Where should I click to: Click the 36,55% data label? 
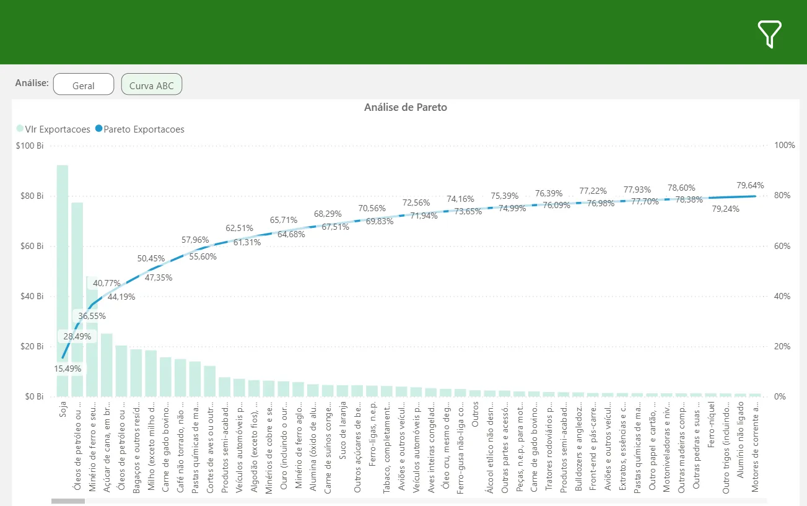[91, 316]
